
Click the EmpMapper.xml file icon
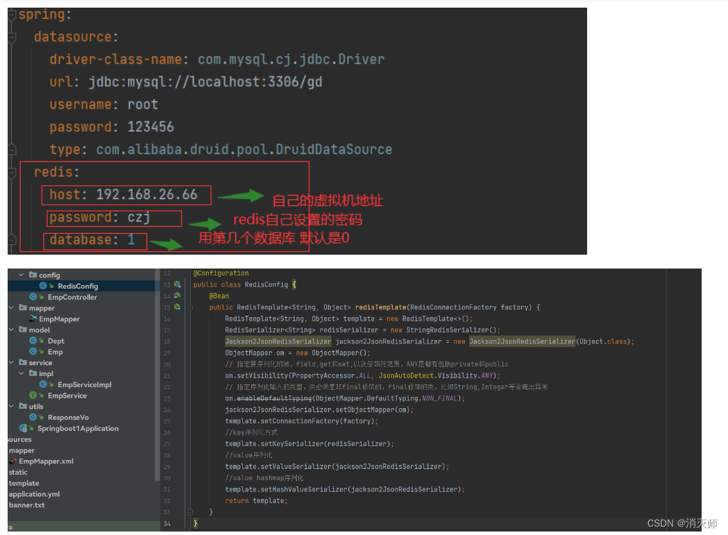(x=13, y=461)
